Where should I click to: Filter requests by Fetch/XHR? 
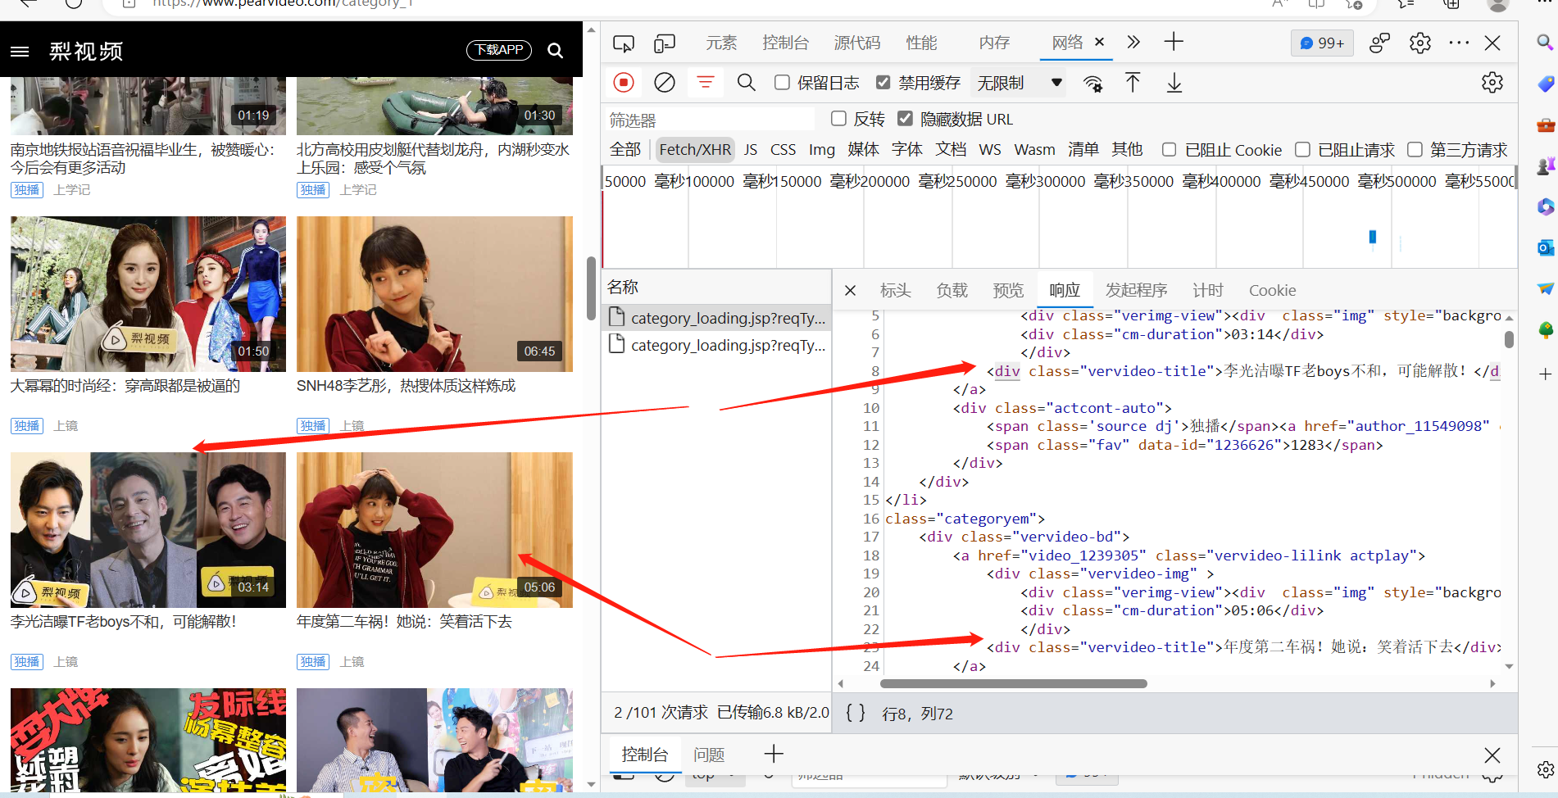pos(695,149)
